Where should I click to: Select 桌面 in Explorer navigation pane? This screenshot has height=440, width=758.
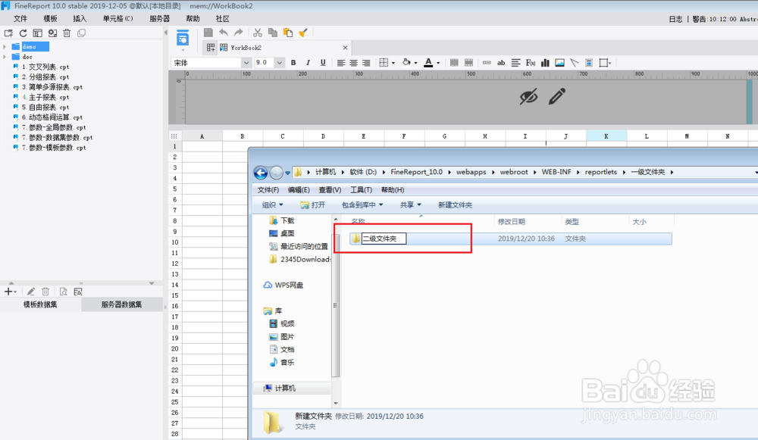(x=287, y=233)
